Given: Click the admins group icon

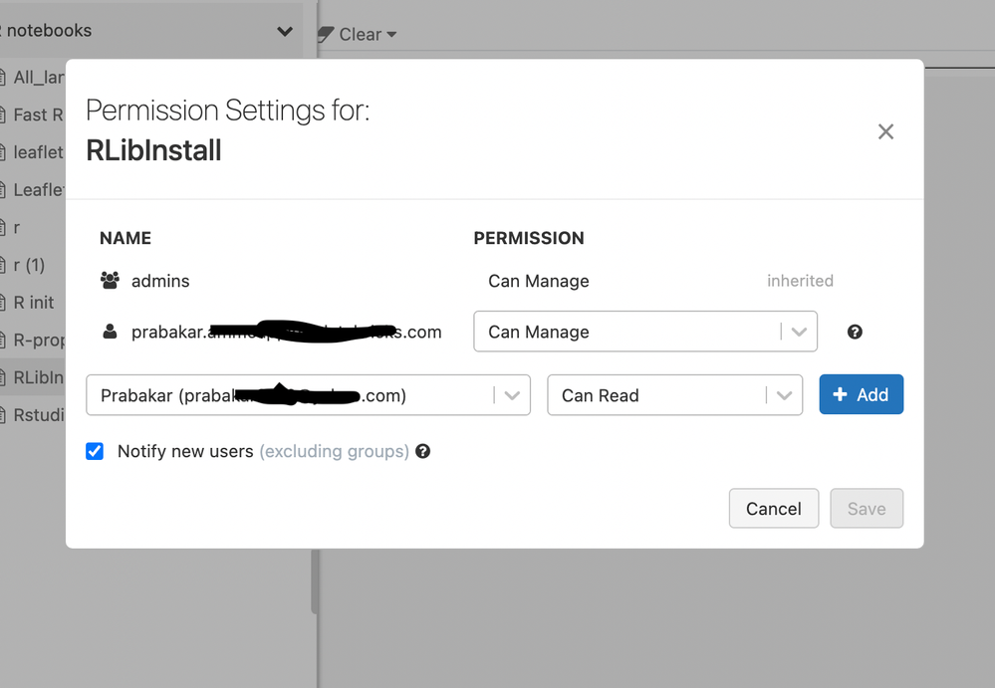Looking at the screenshot, I should pyautogui.click(x=111, y=281).
